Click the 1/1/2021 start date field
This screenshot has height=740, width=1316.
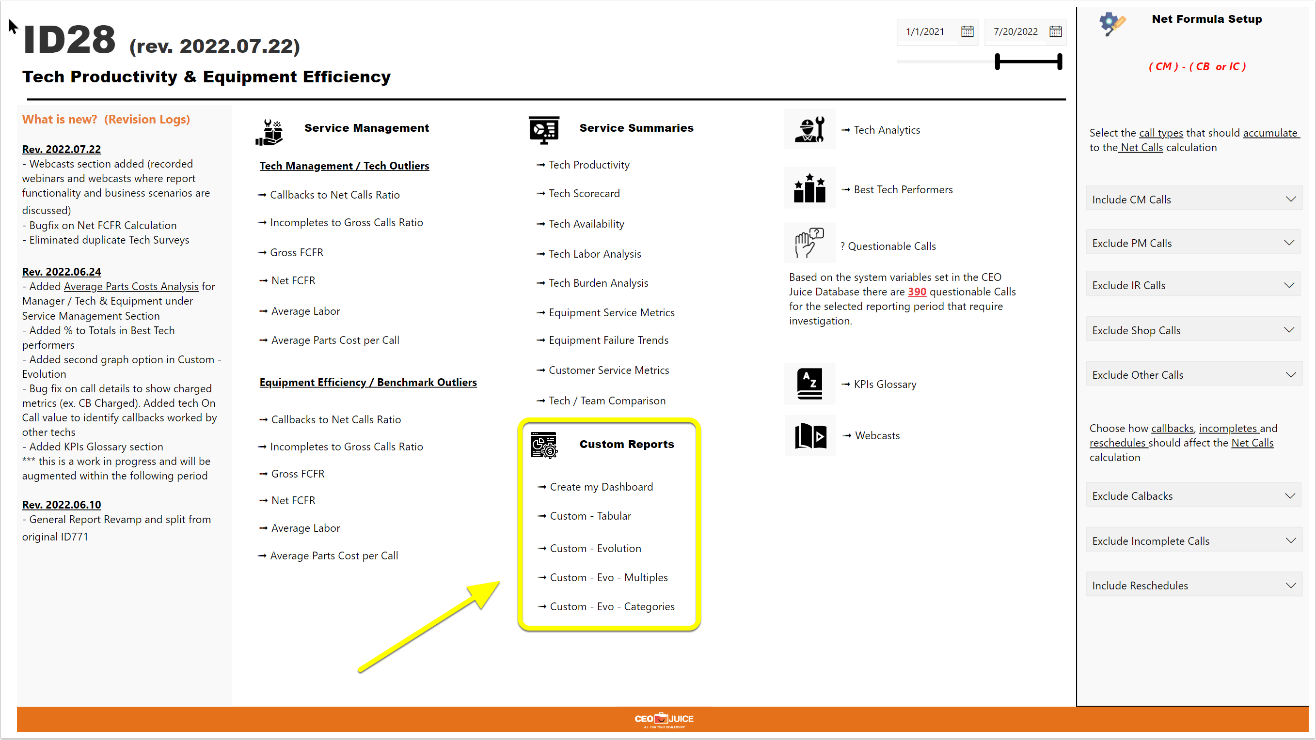coord(926,31)
